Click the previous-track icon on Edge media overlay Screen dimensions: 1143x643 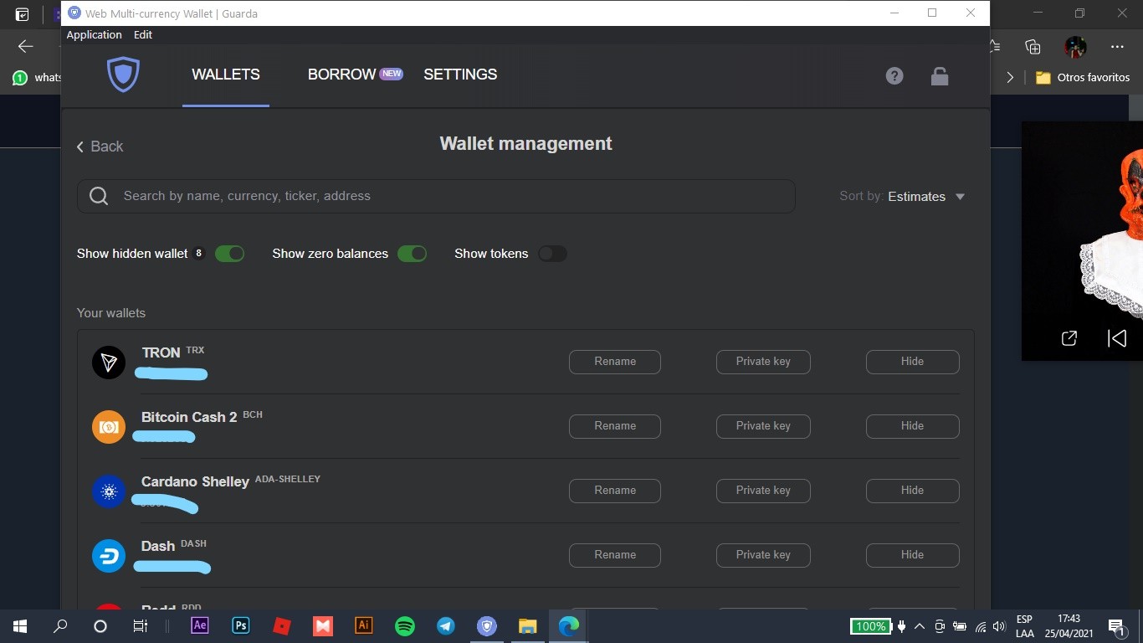click(x=1117, y=338)
